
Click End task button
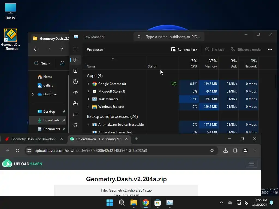tap(215, 50)
